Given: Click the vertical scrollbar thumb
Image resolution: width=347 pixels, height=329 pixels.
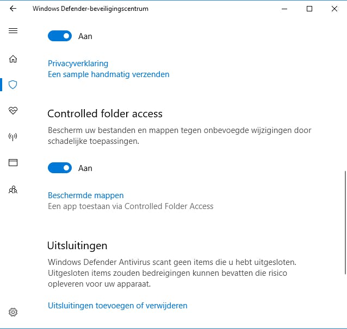Looking at the screenshot, I should (x=344, y=223).
